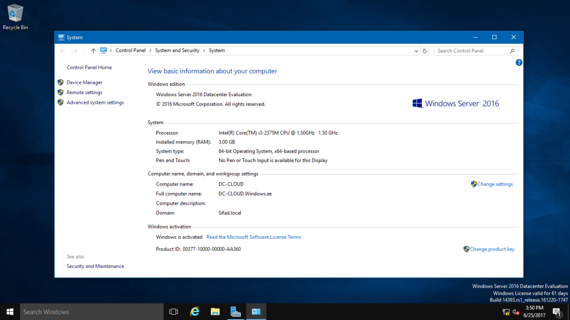
Task: Minimize the System window
Action: tap(475, 37)
